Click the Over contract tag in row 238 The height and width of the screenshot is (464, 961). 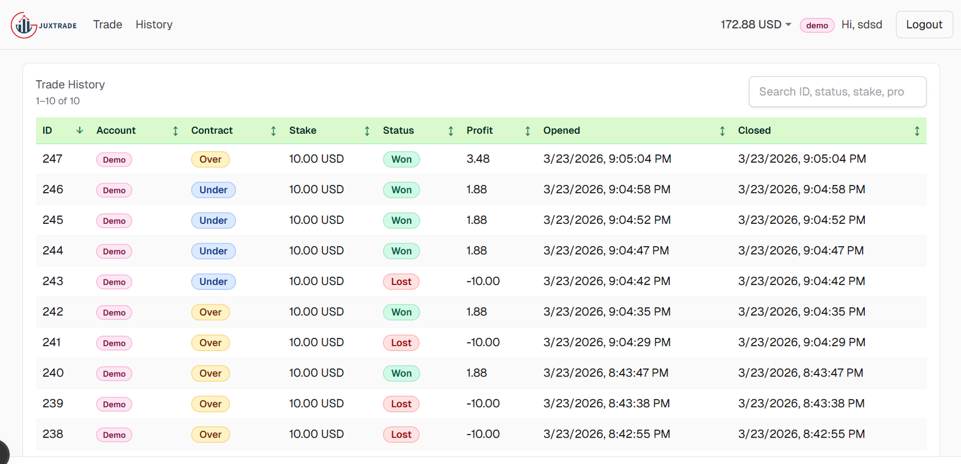[x=210, y=435]
